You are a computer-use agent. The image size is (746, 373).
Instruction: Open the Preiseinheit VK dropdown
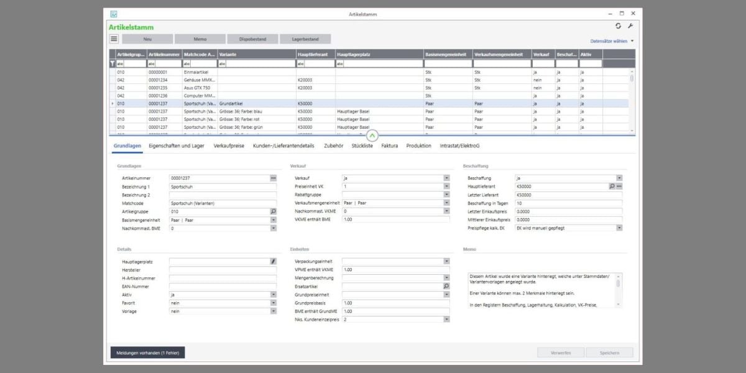(446, 186)
